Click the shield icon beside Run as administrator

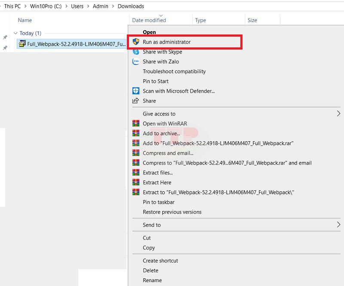(x=136, y=42)
